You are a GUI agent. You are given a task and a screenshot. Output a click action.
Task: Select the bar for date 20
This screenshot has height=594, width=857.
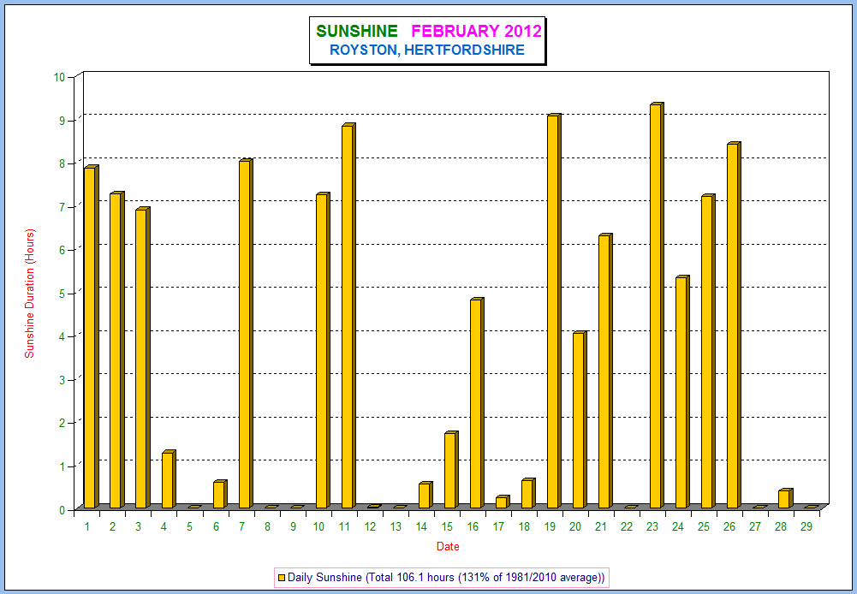coord(580,419)
